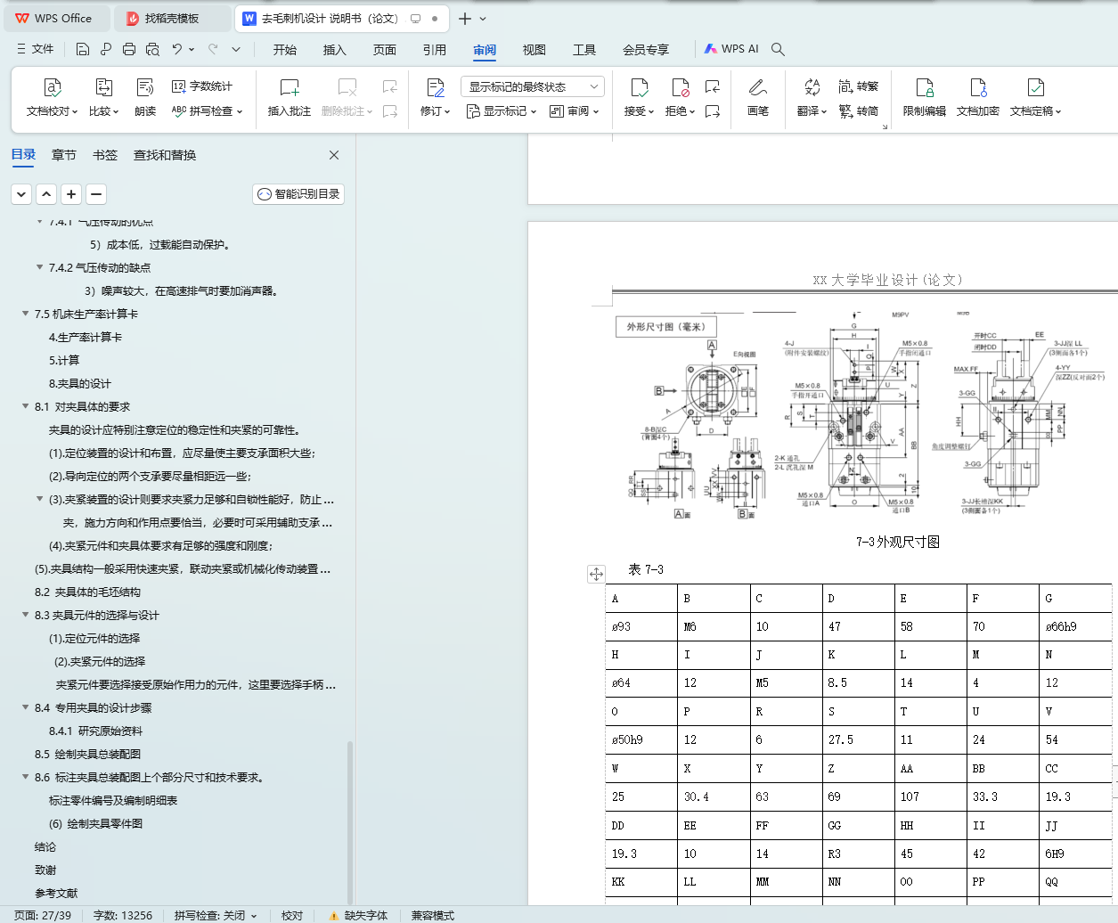Click the navigation pane vertical scrollbar thumb
Screen dimensions: 1118x923
[x=350, y=821]
